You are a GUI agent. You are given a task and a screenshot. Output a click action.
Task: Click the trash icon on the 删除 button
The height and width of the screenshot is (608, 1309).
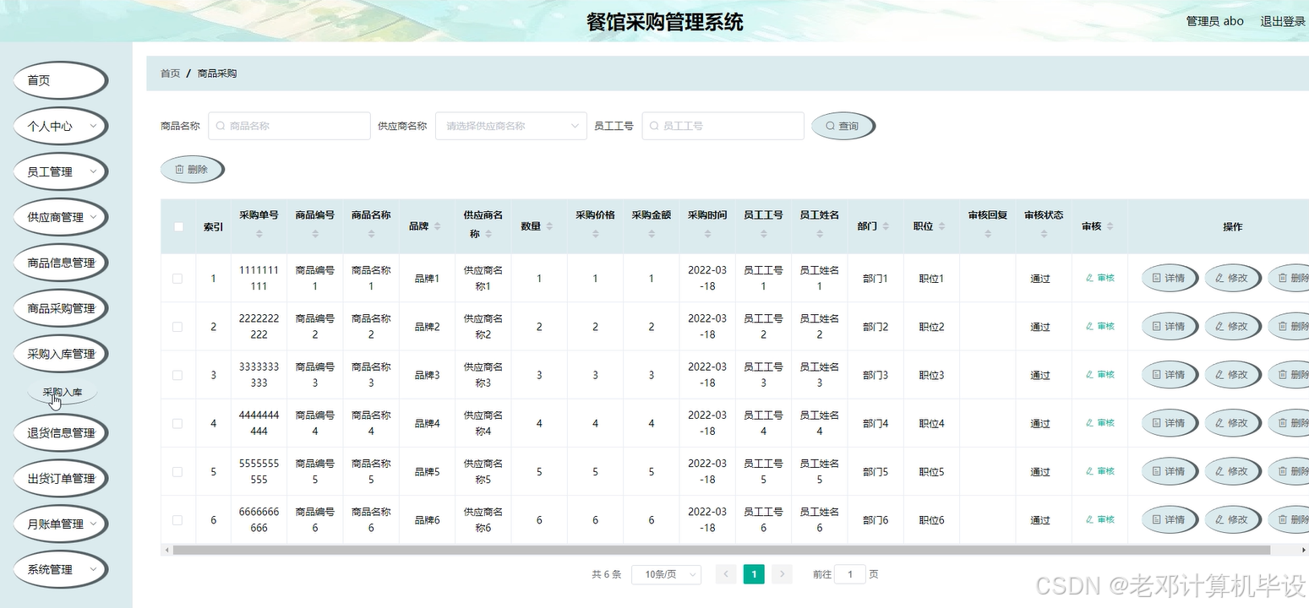click(180, 169)
